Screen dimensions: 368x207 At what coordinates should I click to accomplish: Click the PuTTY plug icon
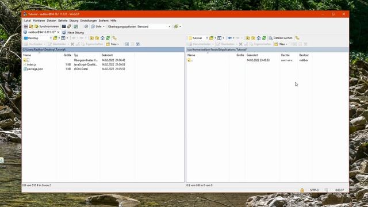(69, 26)
